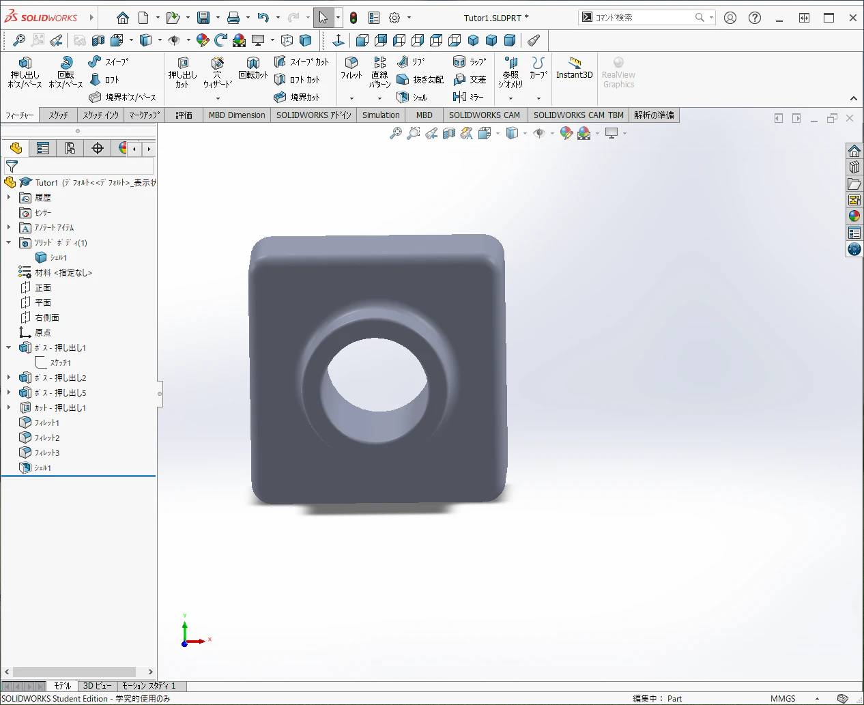This screenshot has height=705, width=864.
Task: Click the horizontal scrollbar of feature tree
Action: 75,672
